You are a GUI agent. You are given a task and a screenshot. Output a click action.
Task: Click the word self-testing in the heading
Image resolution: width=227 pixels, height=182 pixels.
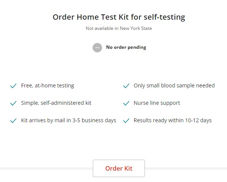coord(165,17)
